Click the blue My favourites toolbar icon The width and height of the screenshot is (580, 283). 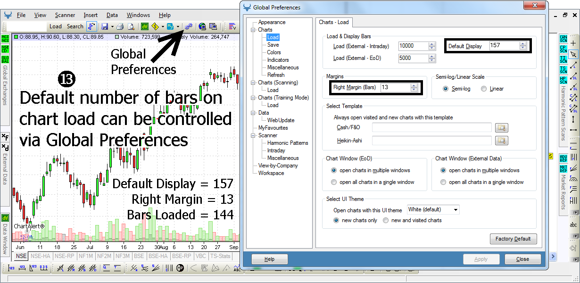(170, 26)
